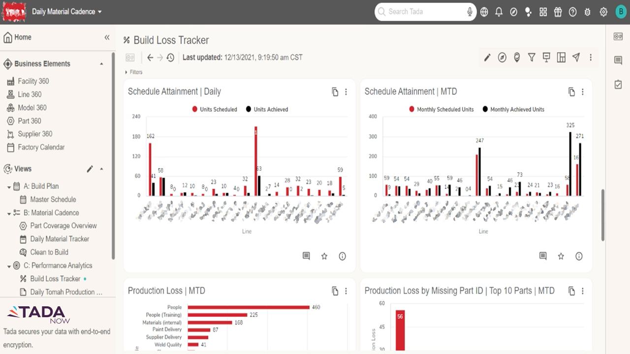630x354 pixels.
Task: Expand the Filters section
Action: pyautogui.click(x=133, y=72)
